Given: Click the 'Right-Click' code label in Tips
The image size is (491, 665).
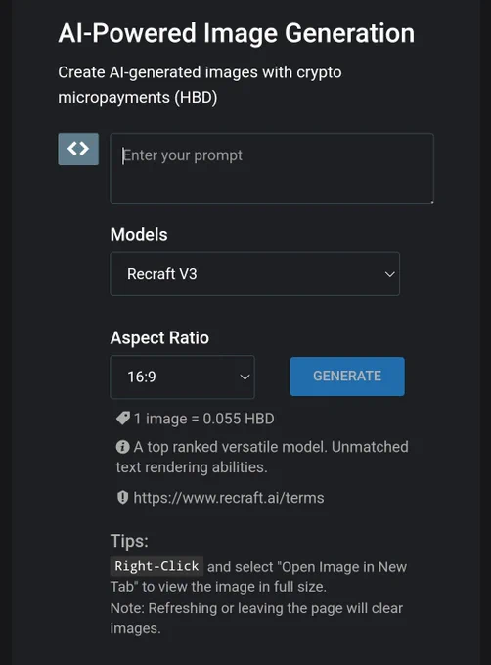Looking at the screenshot, I should (156, 566).
